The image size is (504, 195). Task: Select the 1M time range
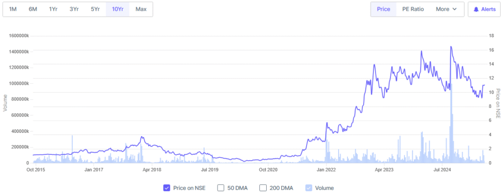pyautogui.click(x=13, y=9)
